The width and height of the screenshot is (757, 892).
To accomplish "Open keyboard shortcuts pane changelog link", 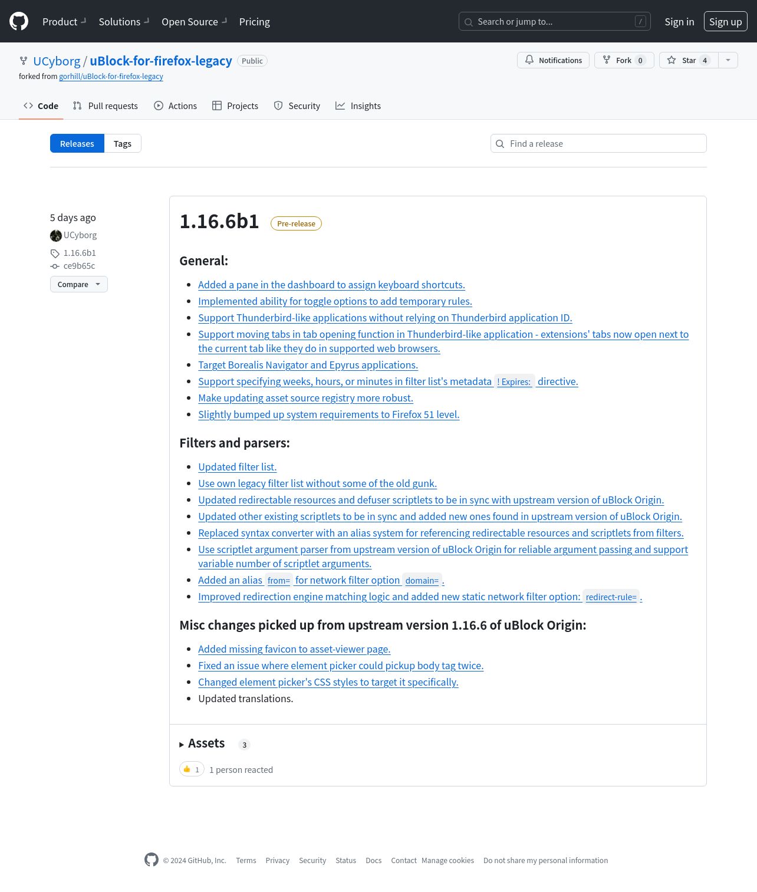I will point(331,285).
